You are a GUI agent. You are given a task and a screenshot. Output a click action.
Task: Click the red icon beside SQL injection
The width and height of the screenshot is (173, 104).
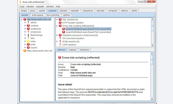60,19
